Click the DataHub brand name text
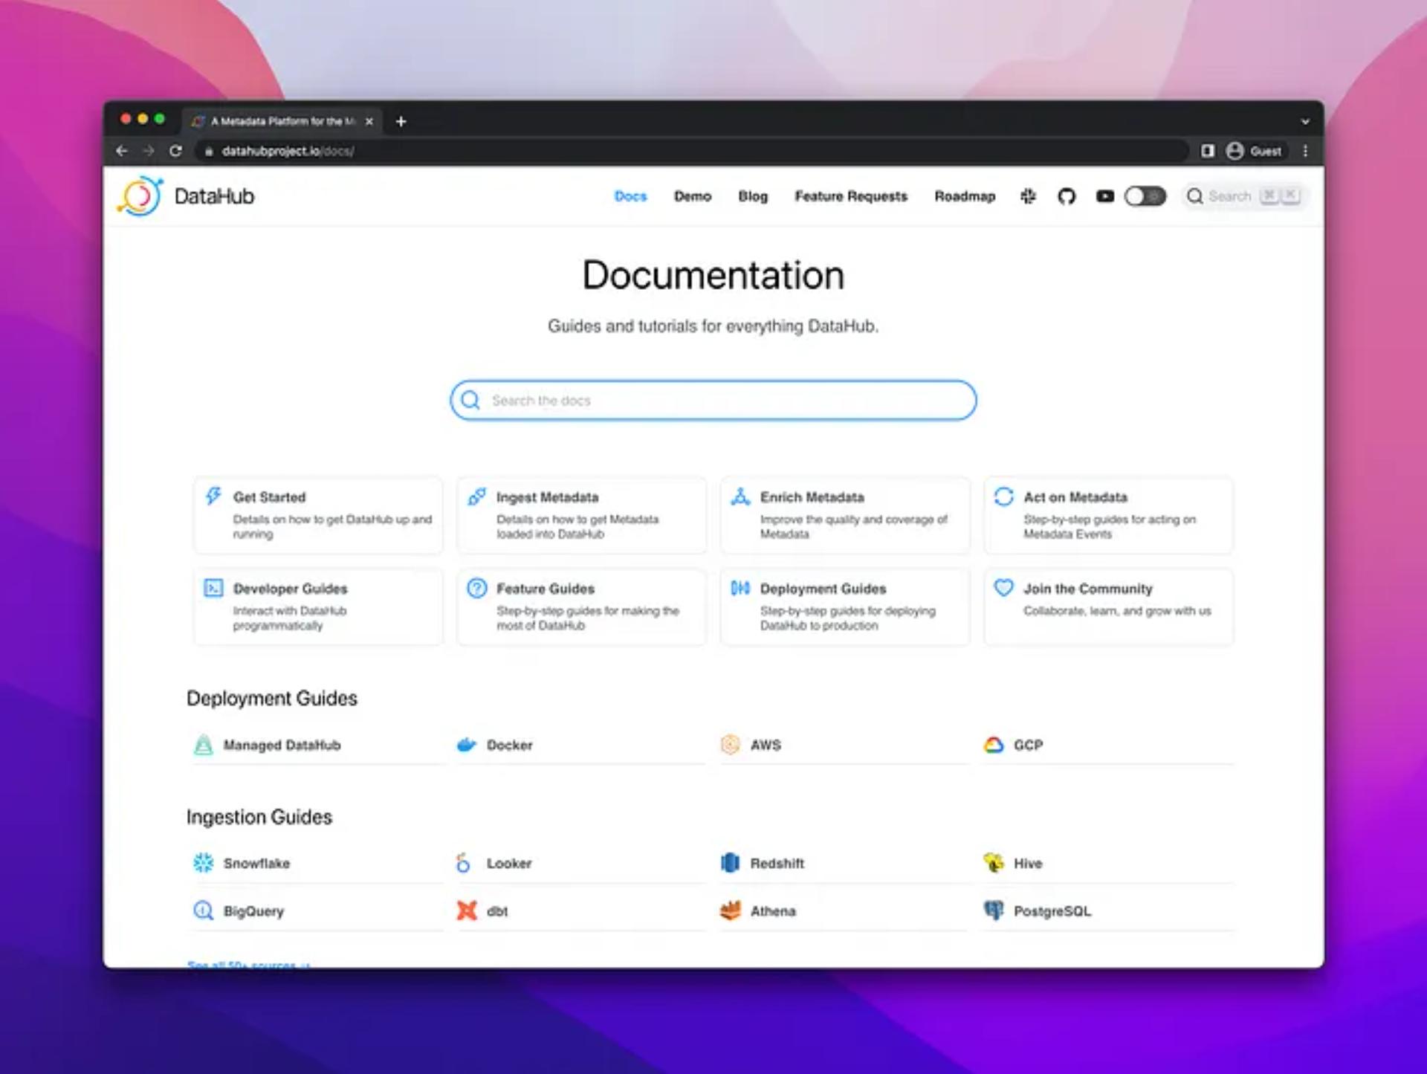This screenshot has height=1074, width=1427. pos(214,196)
